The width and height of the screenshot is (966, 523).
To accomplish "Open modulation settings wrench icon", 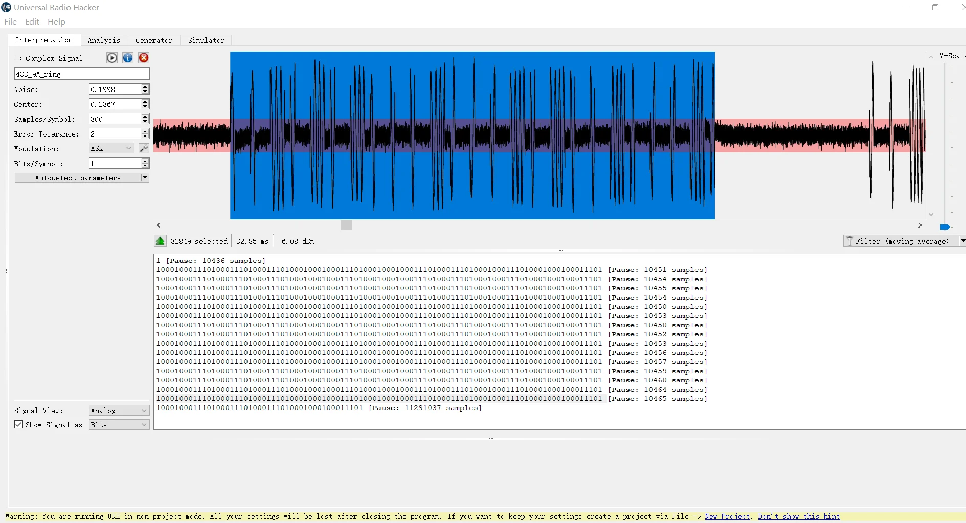I will click(144, 148).
